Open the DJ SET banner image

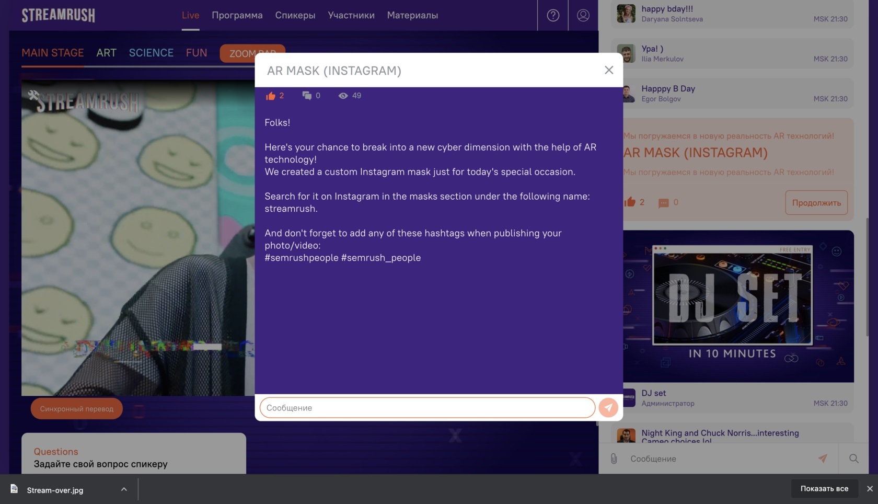point(738,306)
